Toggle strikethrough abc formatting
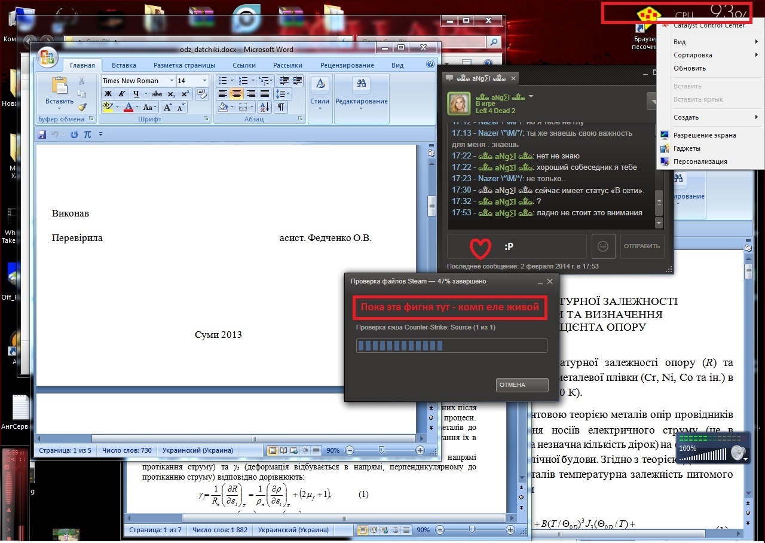 [157, 94]
